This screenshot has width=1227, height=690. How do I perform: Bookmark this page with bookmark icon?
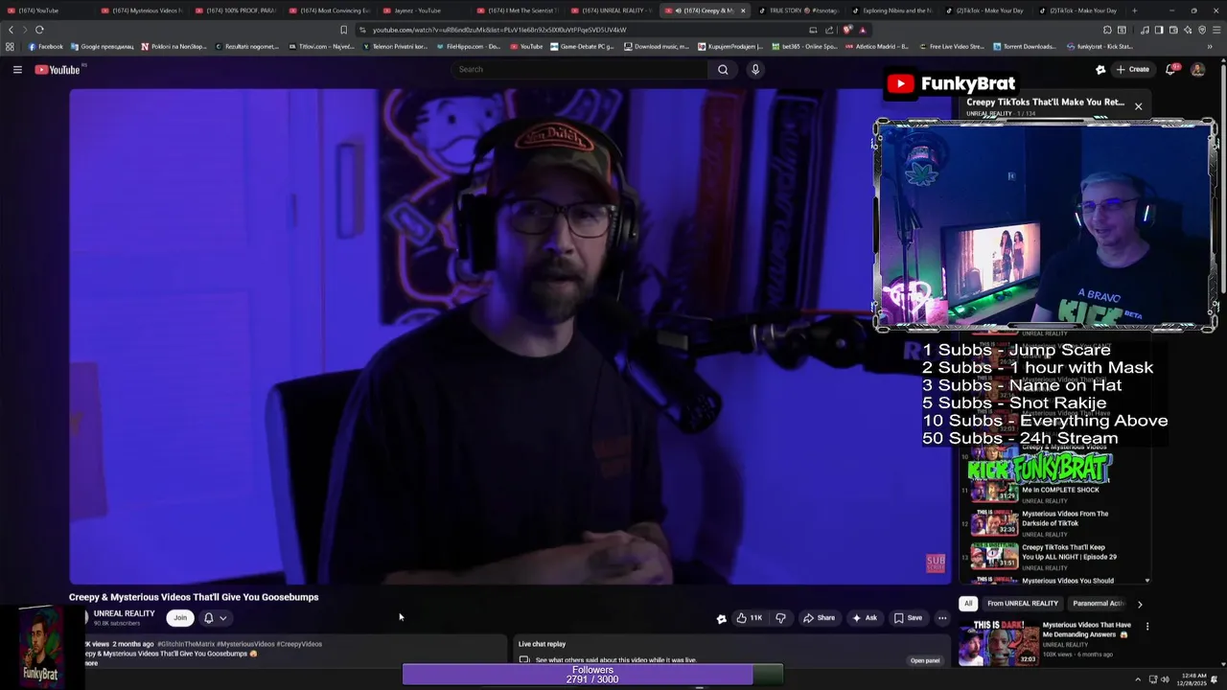point(343,30)
